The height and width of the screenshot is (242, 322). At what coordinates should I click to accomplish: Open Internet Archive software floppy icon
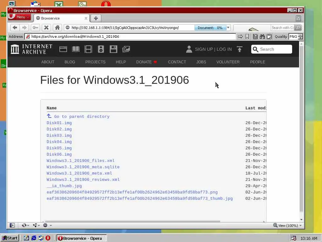tap(113, 49)
